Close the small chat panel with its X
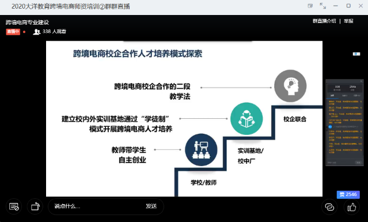The width and height of the screenshot is (368, 222). [x=361, y=81]
